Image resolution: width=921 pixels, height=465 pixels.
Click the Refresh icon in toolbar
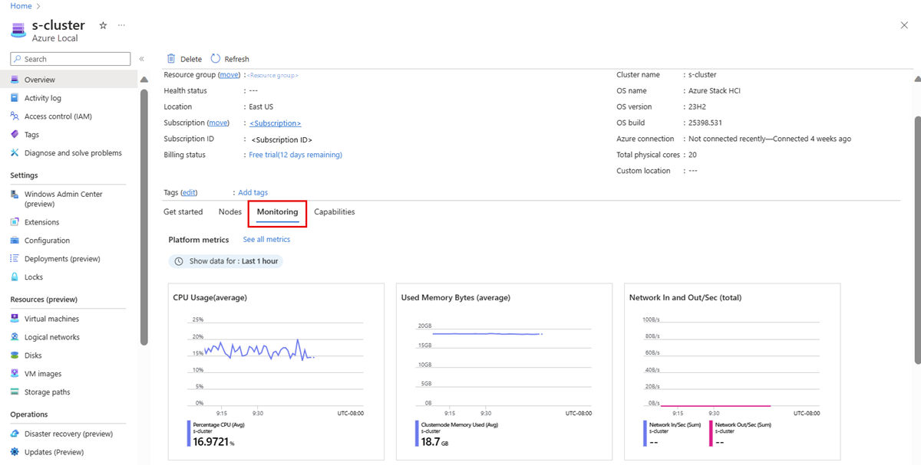pyautogui.click(x=216, y=59)
